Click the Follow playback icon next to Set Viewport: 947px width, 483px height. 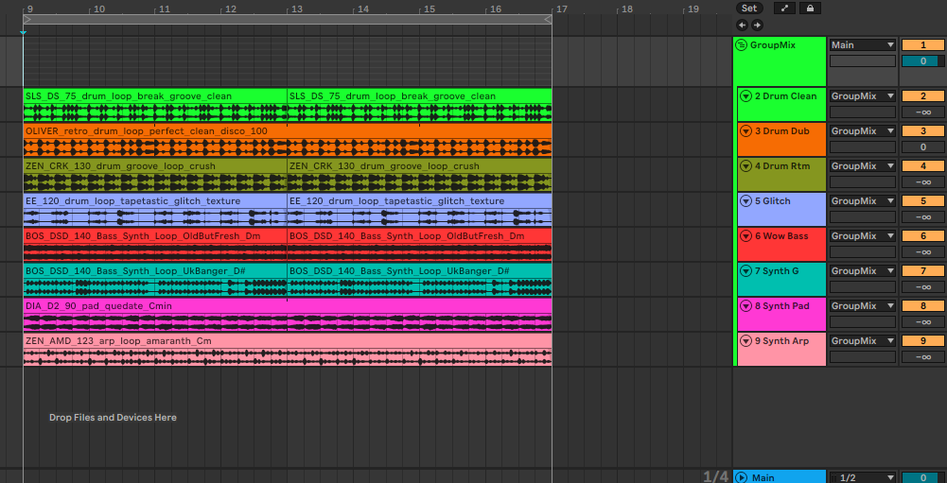point(784,9)
